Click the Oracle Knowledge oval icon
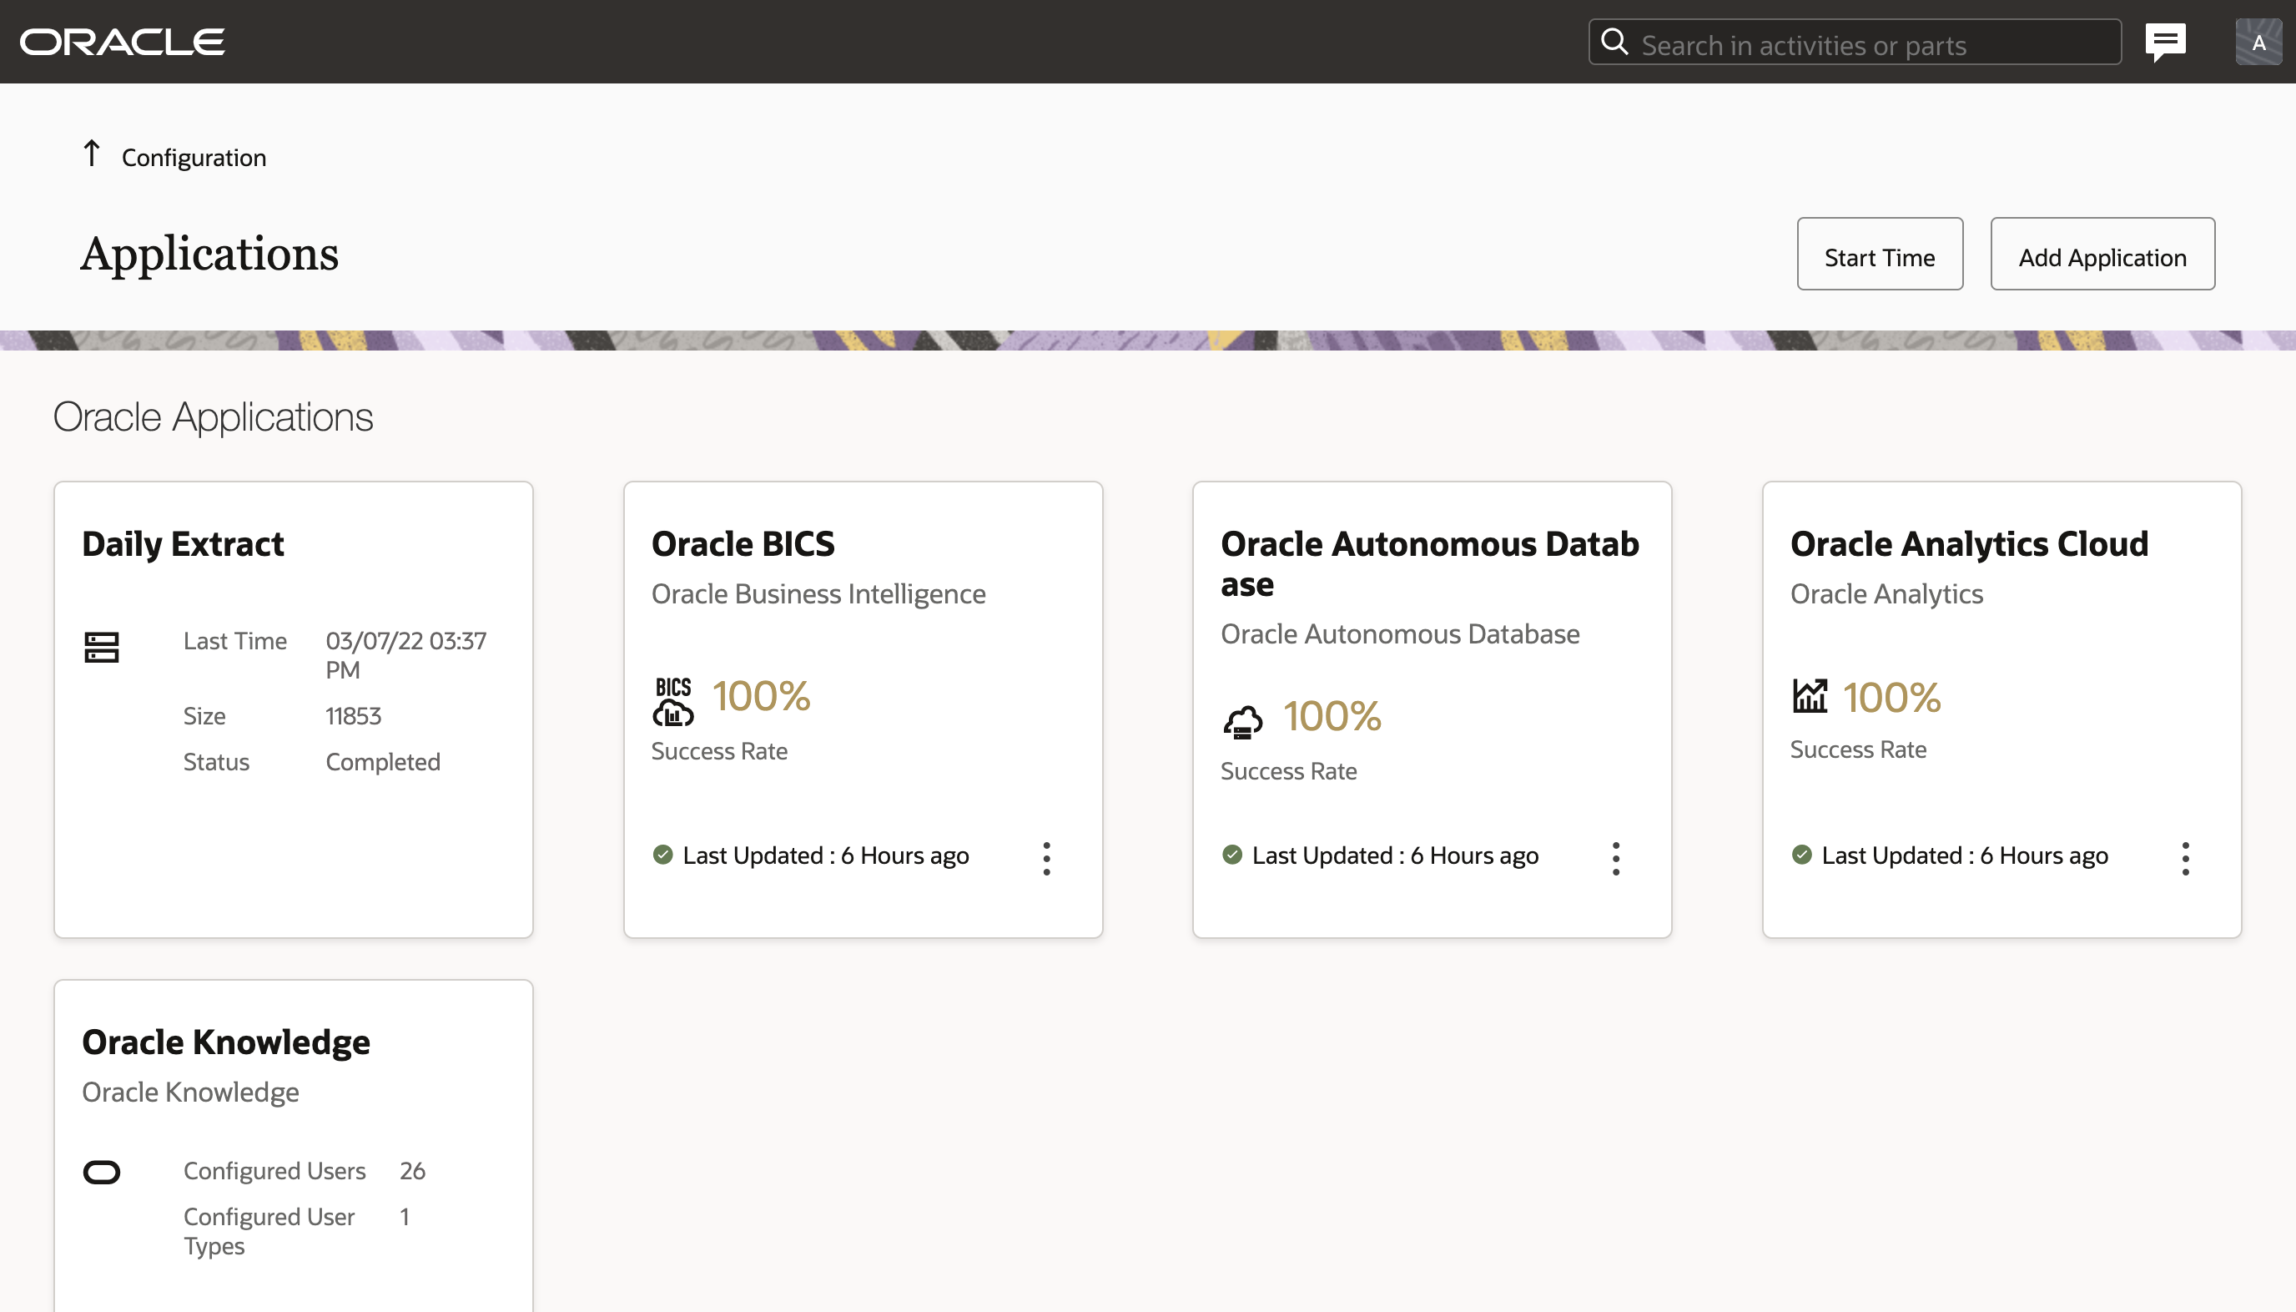 click(x=102, y=1172)
